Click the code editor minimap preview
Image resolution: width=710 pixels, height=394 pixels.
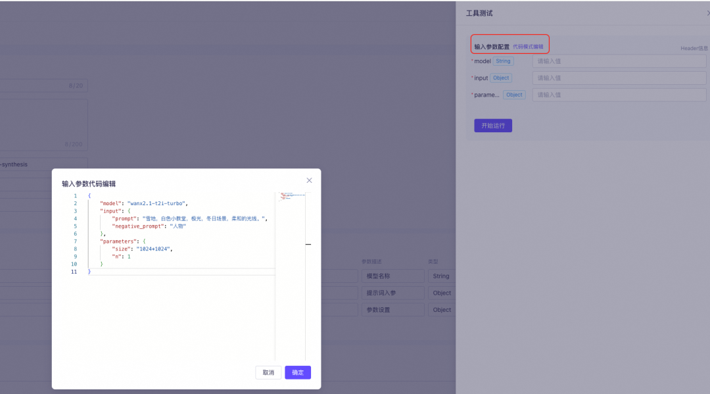pyautogui.click(x=291, y=197)
